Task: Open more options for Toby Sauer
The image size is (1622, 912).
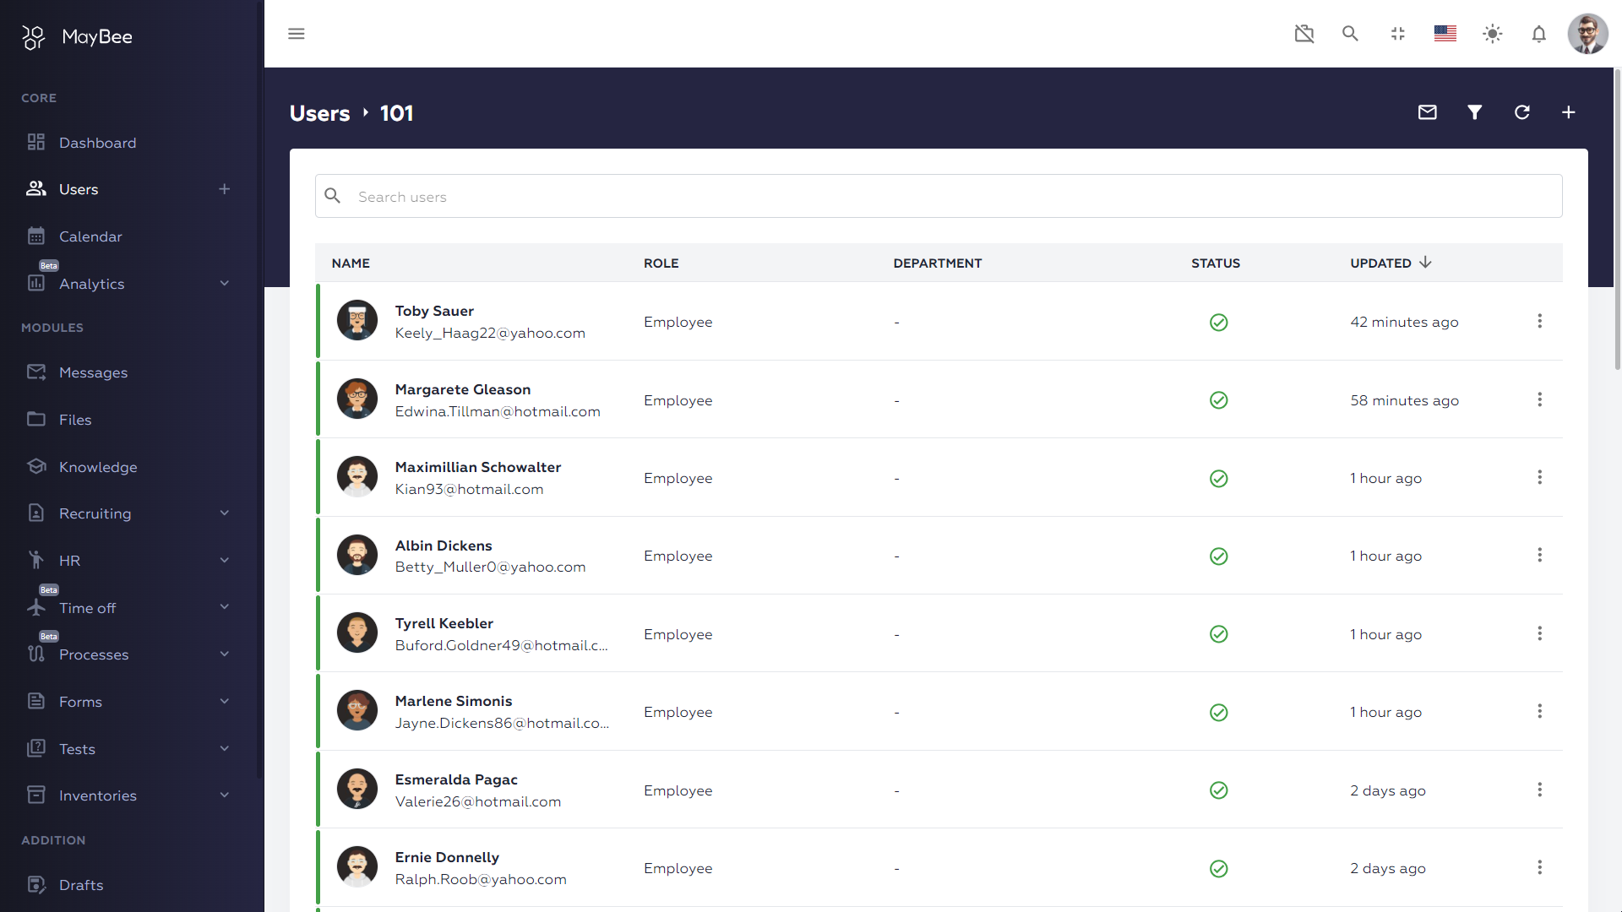Action: pyautogui.click(x=1540, y=321)
